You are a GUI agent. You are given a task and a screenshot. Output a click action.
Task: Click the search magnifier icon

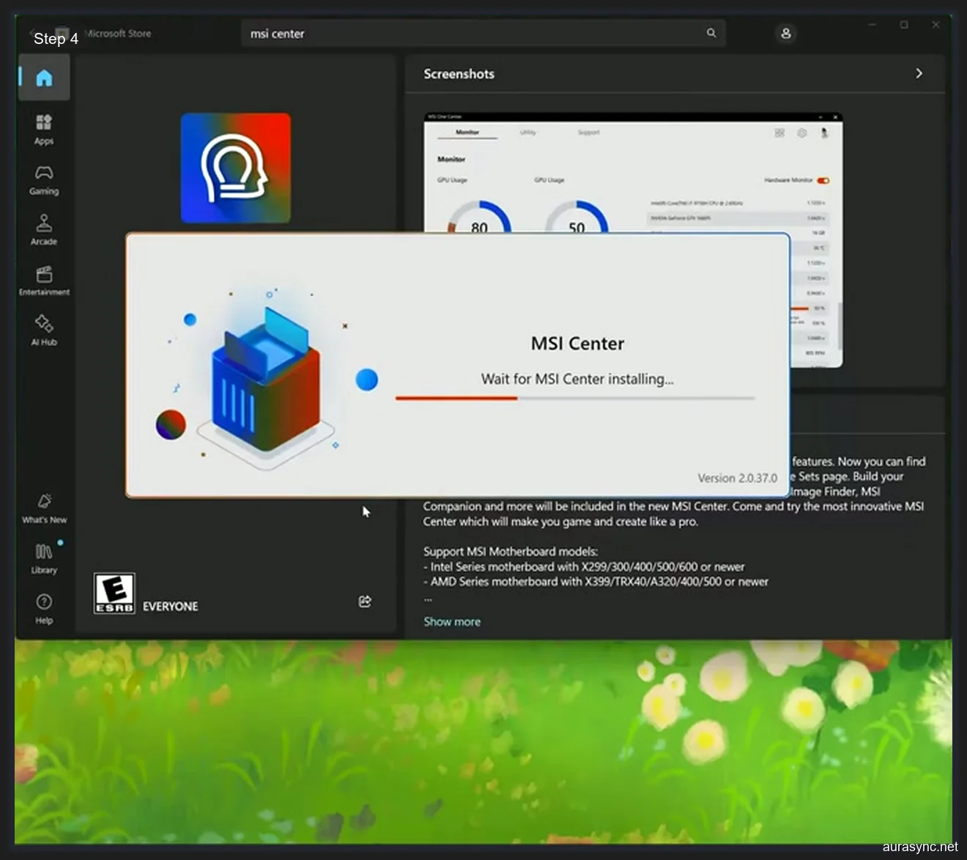(x=711, y=33)
